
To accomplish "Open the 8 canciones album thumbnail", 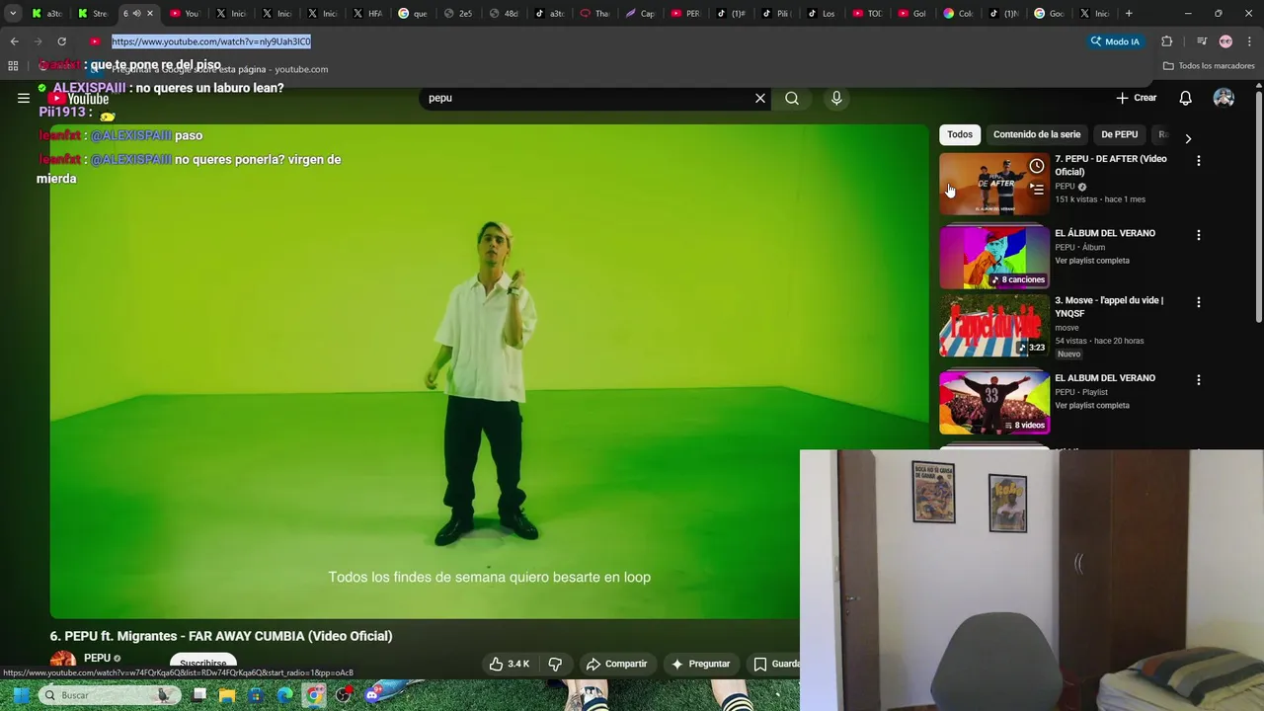I will [994, 257].
